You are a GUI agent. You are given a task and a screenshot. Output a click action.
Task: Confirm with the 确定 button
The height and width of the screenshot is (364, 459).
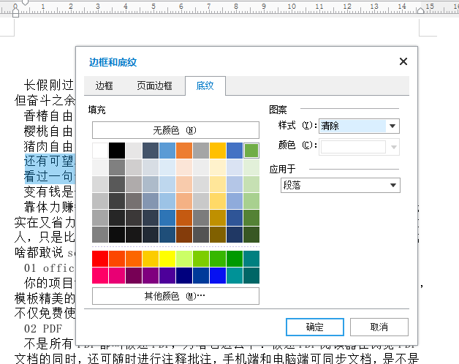coord(315,327)
